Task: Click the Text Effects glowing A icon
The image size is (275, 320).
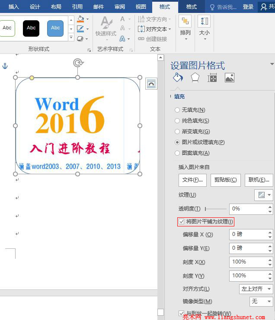Action: click(122, 38)
